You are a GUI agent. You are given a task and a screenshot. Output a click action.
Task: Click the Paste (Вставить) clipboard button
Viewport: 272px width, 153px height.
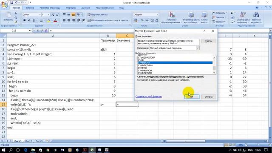(8, 17)
